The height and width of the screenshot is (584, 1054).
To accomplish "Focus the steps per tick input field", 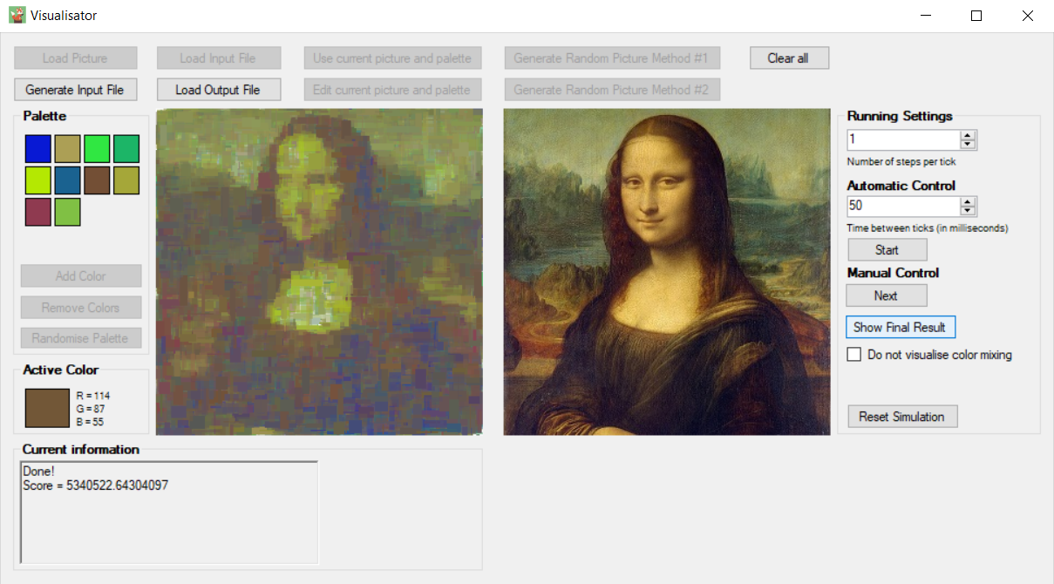I will click(x=903, y=139).
